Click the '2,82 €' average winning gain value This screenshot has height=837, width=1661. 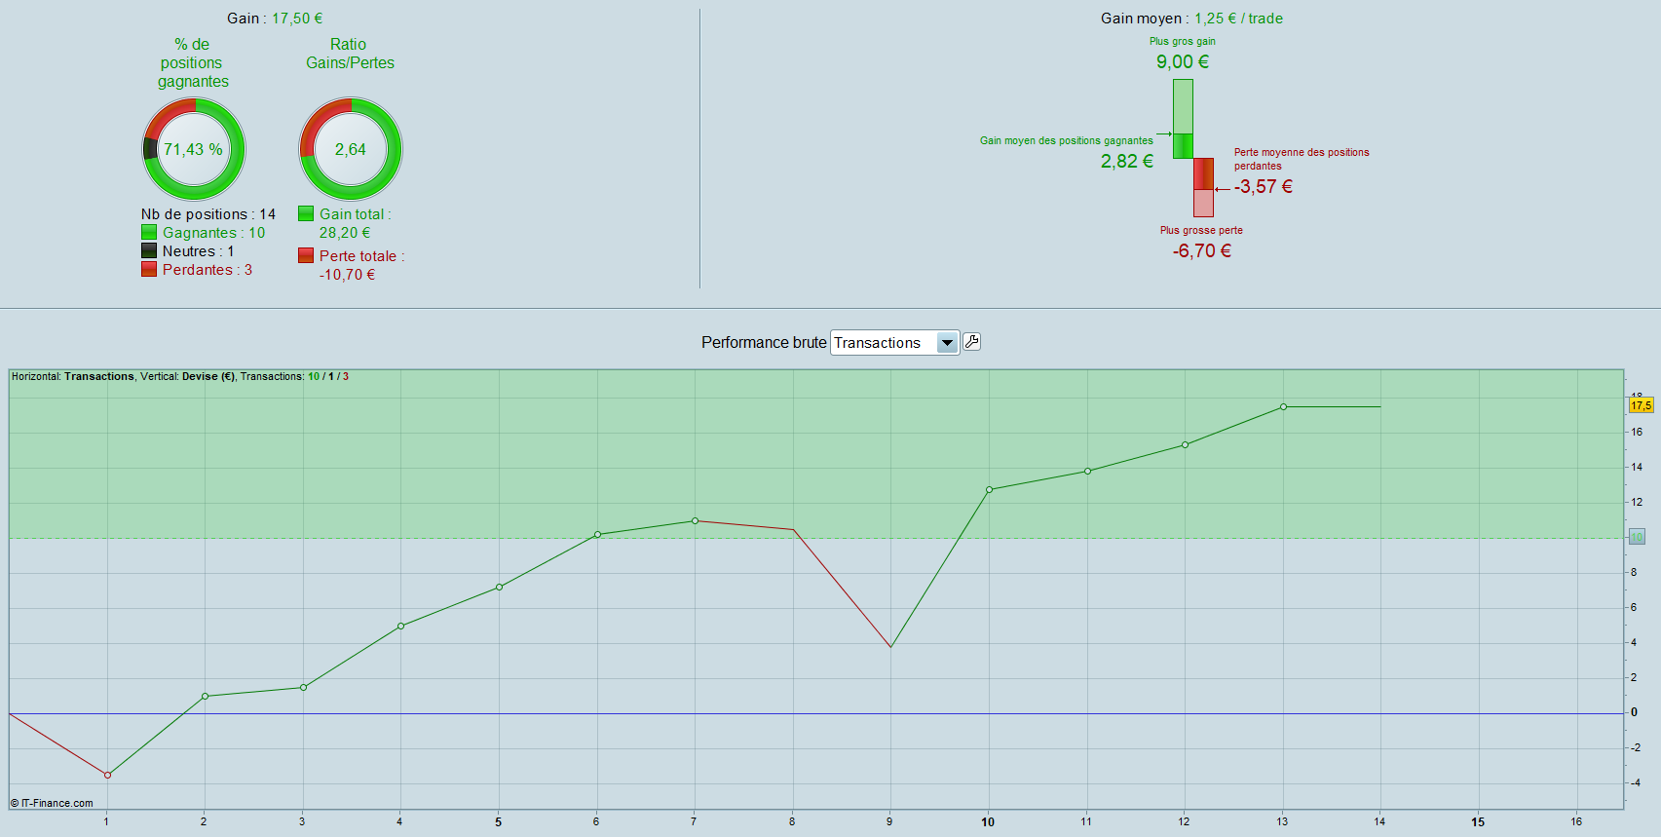(x=1127, y=162)
